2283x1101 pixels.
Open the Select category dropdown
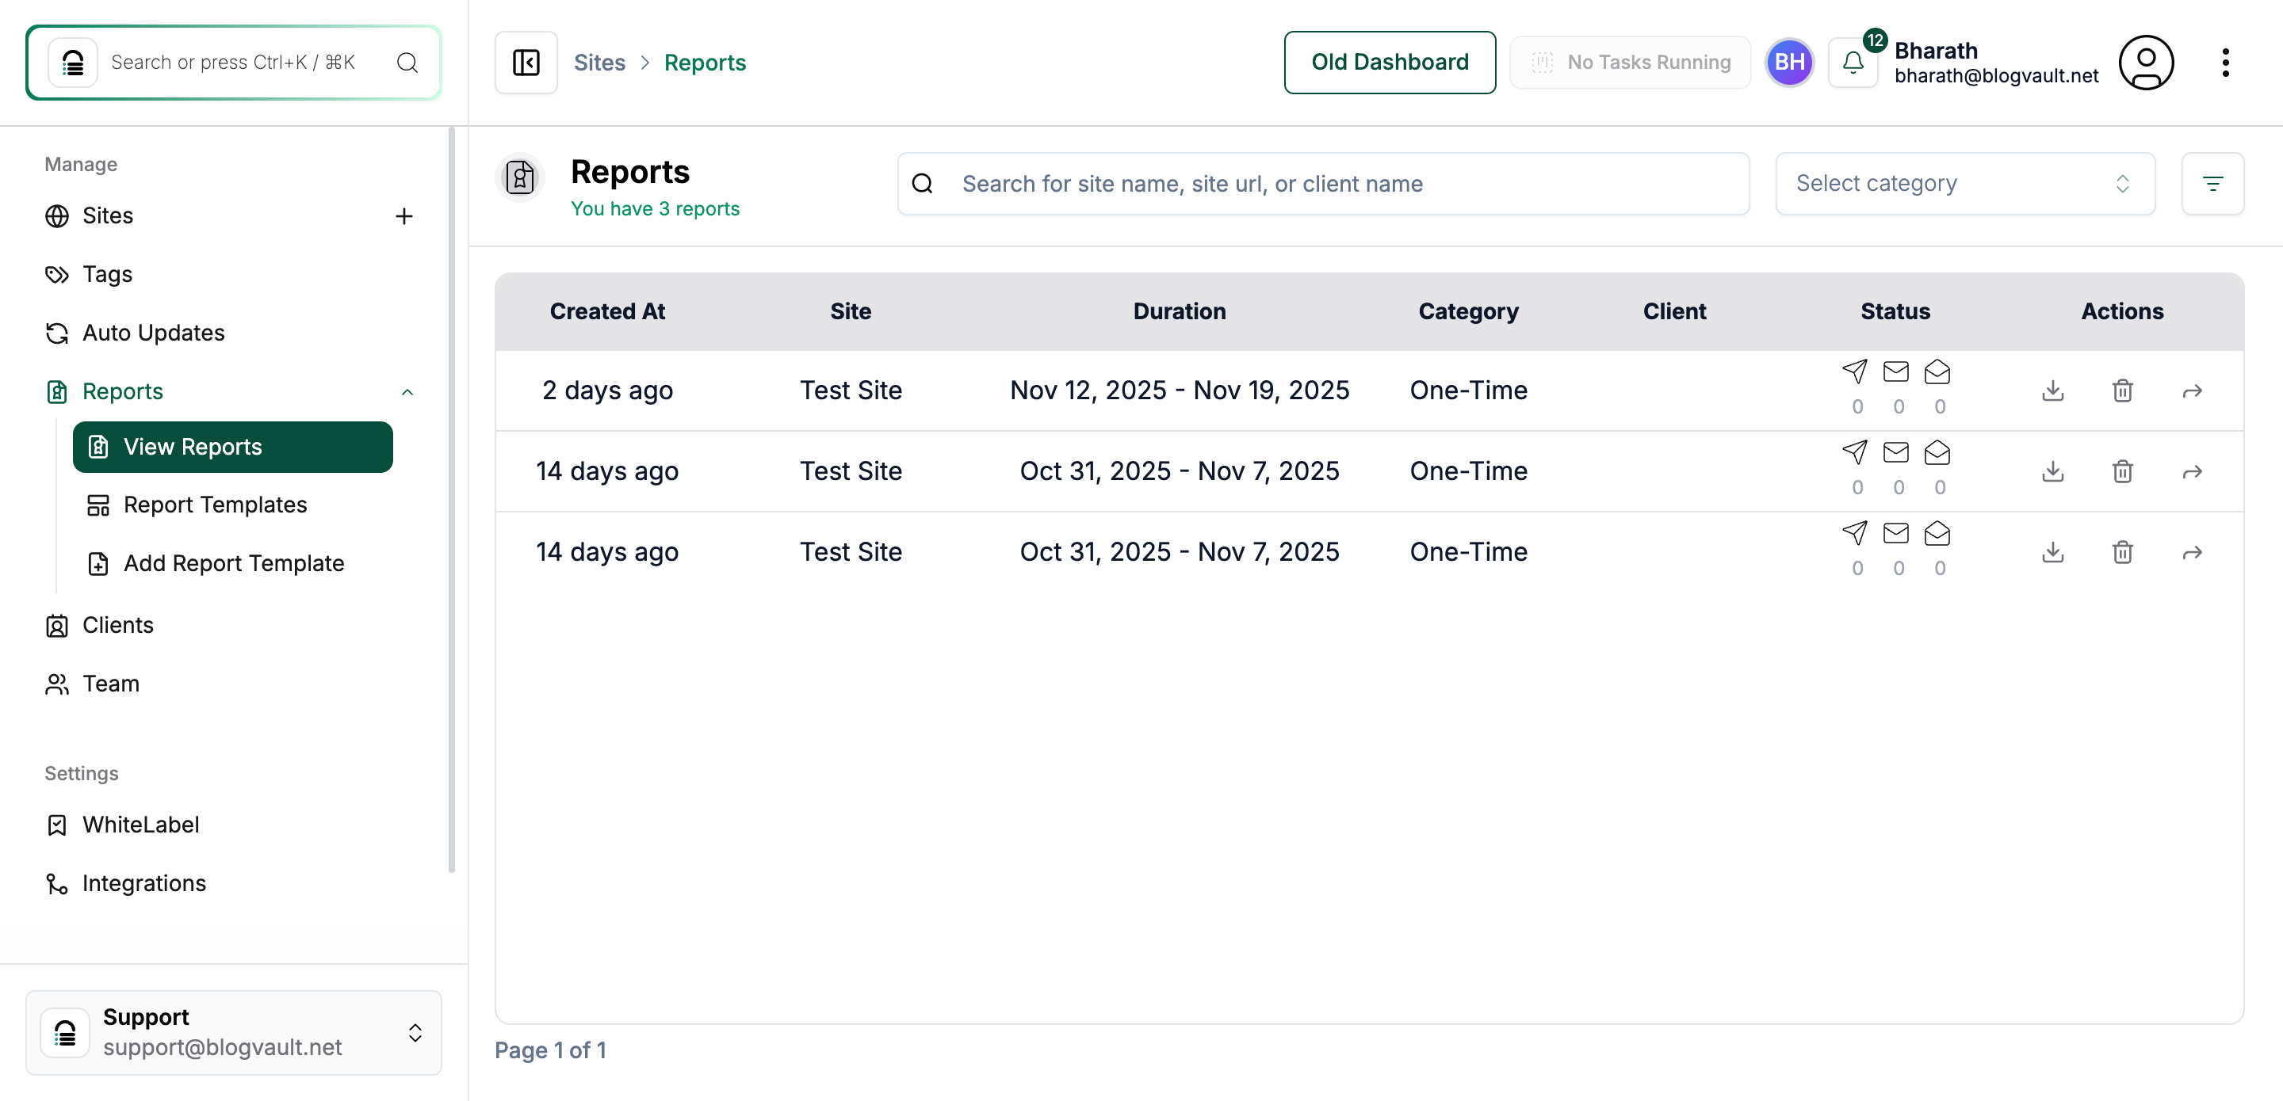pos(1964,183)
